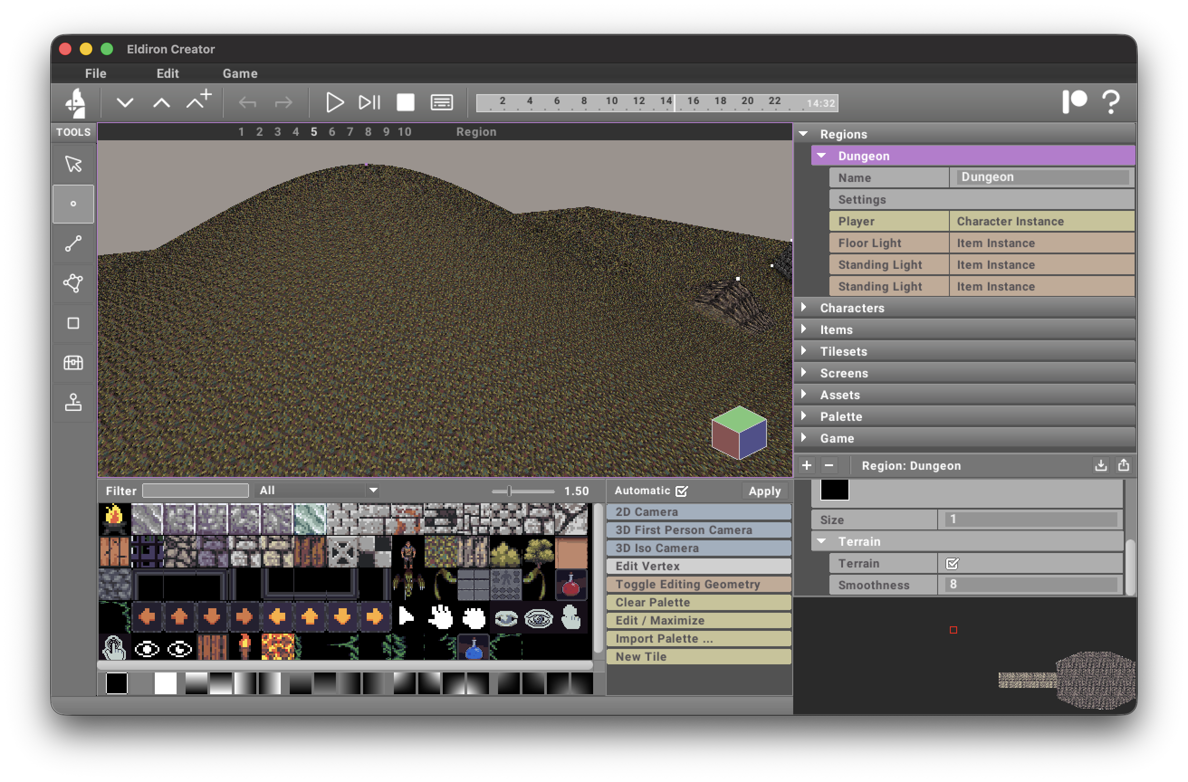
Task: Select the vertex point tool in Tools
Action: 73,204
